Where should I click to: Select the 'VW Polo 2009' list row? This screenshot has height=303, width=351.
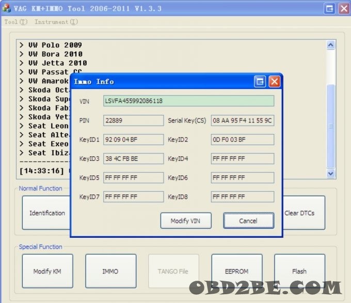[51, 45]
